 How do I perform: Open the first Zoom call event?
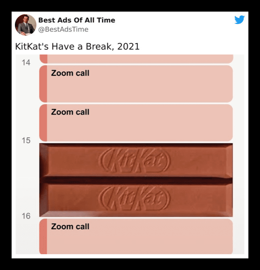click(x=136, y=84)
